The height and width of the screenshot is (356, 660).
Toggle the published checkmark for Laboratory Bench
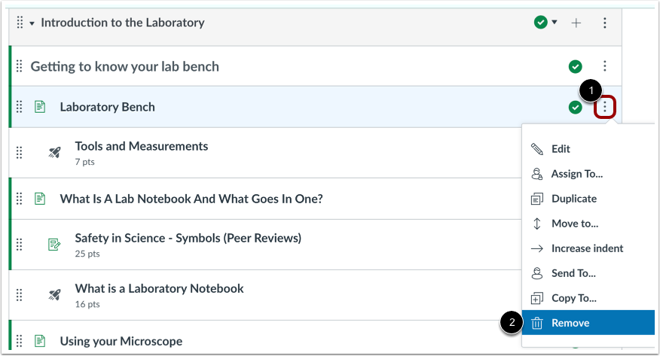click(576, 108)
